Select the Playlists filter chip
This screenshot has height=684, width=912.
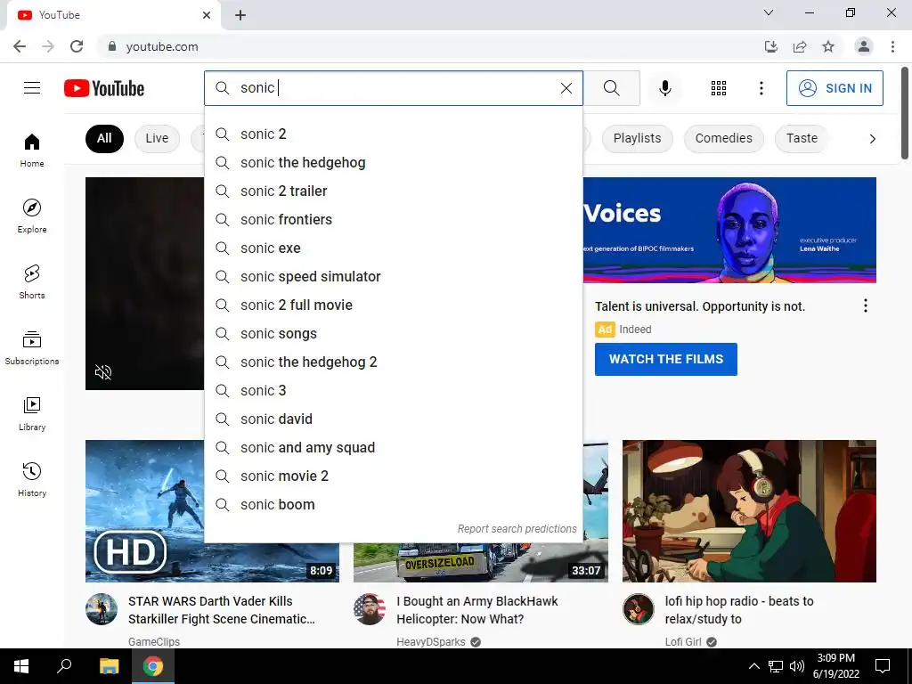coord(637,138)
